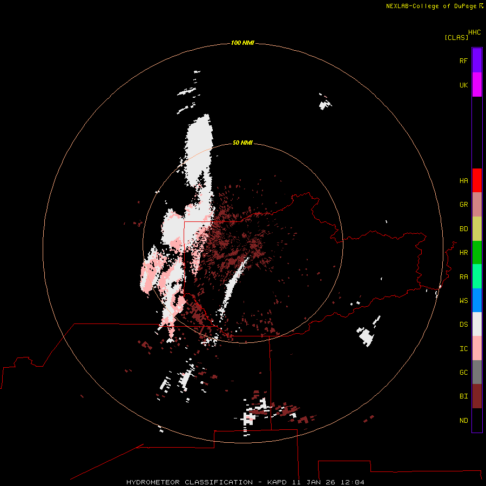Click the magenta UK color swatch
Screen dimensions: 486x486
click(477, 85)
